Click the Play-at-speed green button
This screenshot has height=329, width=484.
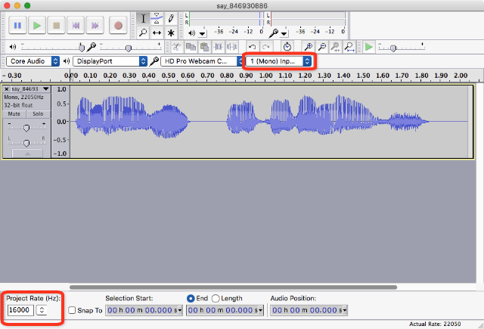368,47
